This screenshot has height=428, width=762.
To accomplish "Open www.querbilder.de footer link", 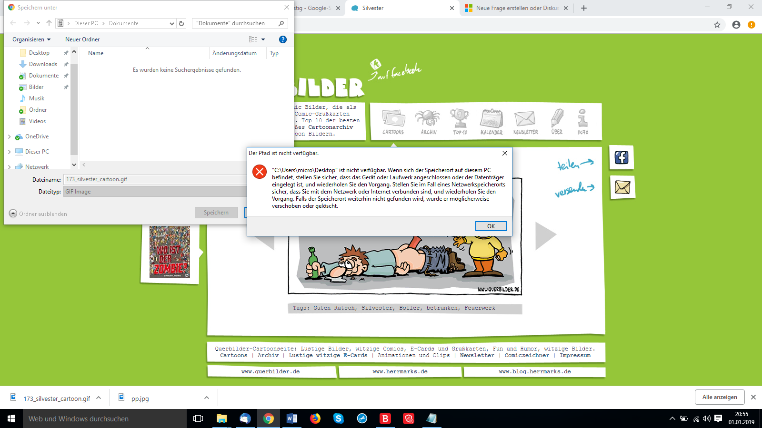I will (271, 371).
